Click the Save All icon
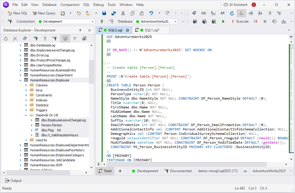The width and height of the screenshot is (295, 193). [x=113, y=13]
